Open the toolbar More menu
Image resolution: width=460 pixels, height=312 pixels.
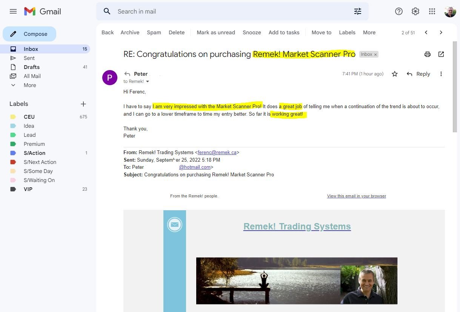(369, 32)
